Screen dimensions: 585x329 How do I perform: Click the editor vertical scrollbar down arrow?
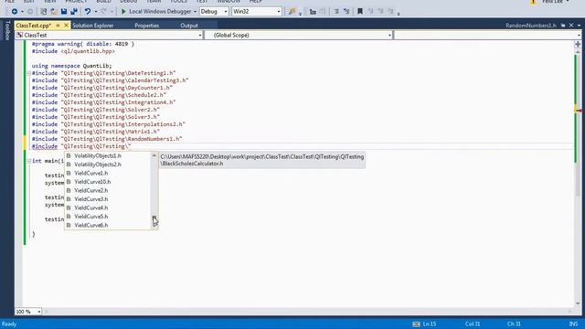[578, 303]
